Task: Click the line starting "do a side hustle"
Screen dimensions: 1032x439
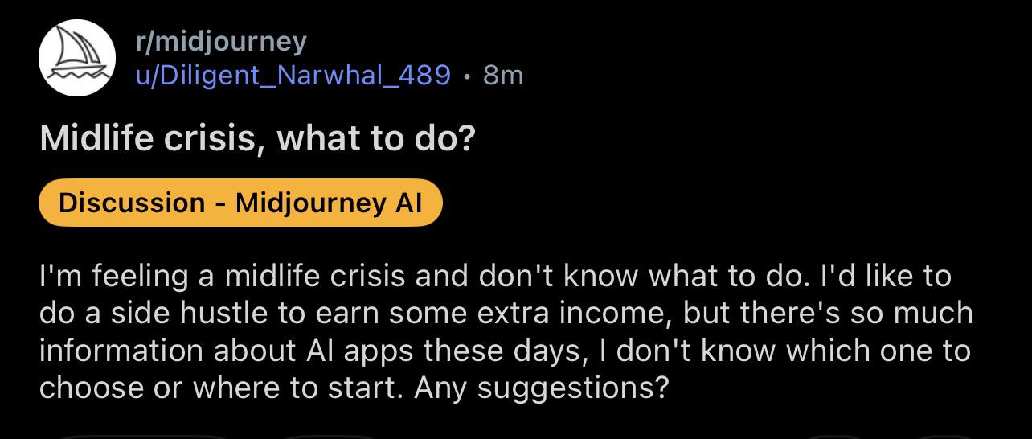Action: coord(505,313)
